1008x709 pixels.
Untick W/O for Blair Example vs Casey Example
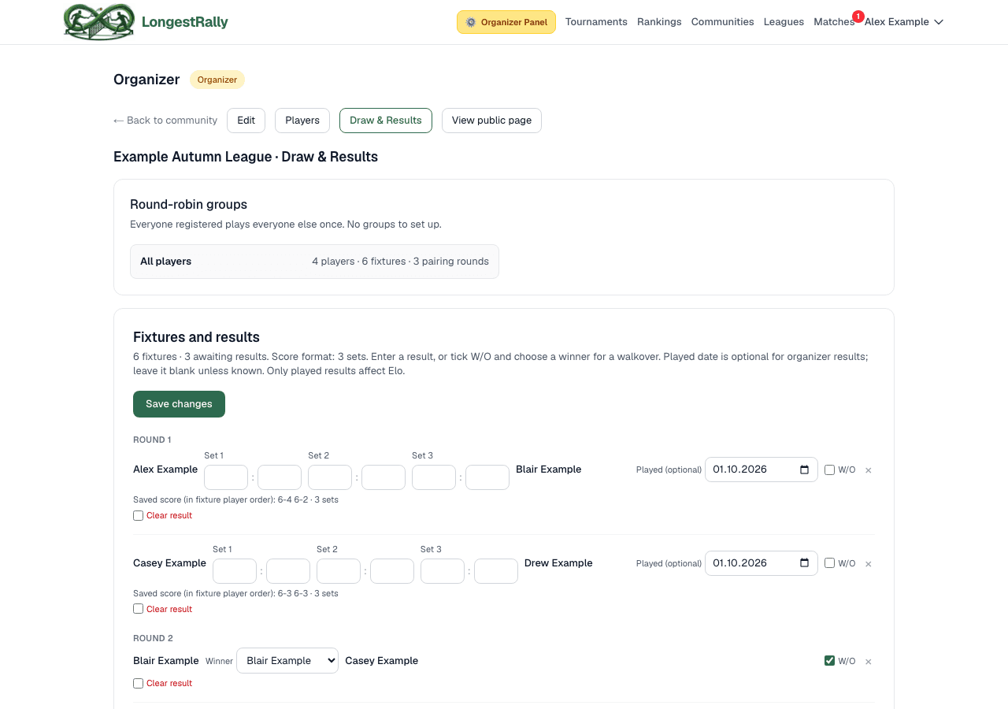[829, 661]
